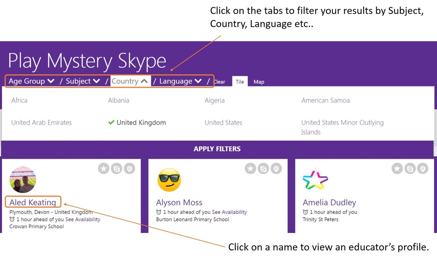Click the star icon on Amelia Dudley's card

coord(397,169)
